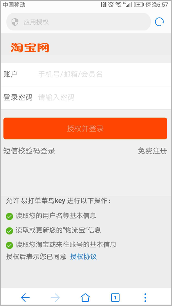The height and width of the screenshot is (306, 172).
Task: Tap the shield security icon in address bar
Action: click(15, 22)
